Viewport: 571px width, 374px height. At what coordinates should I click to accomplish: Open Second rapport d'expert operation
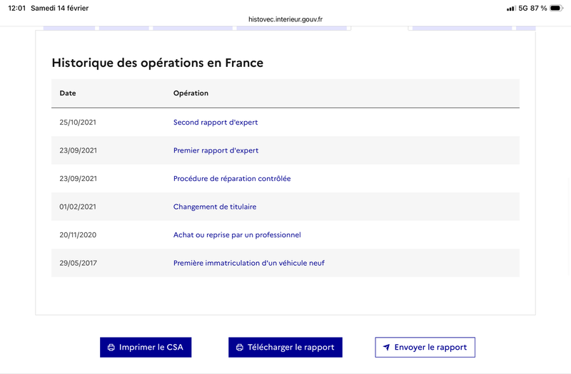[x=216, y=123]
